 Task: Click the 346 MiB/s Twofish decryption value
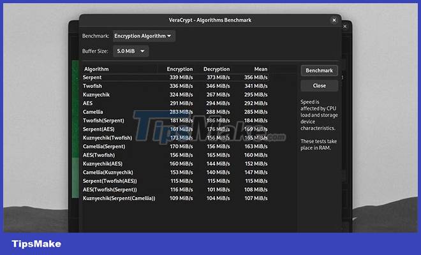click(x=218, y=86)
